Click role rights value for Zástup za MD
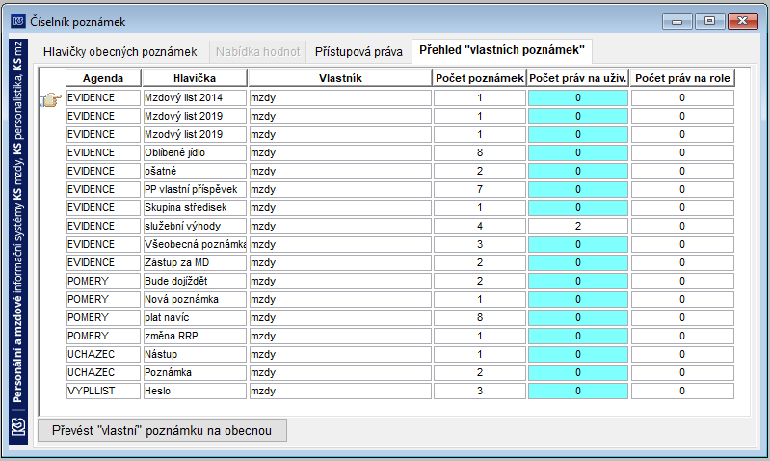 coord(682,262)
